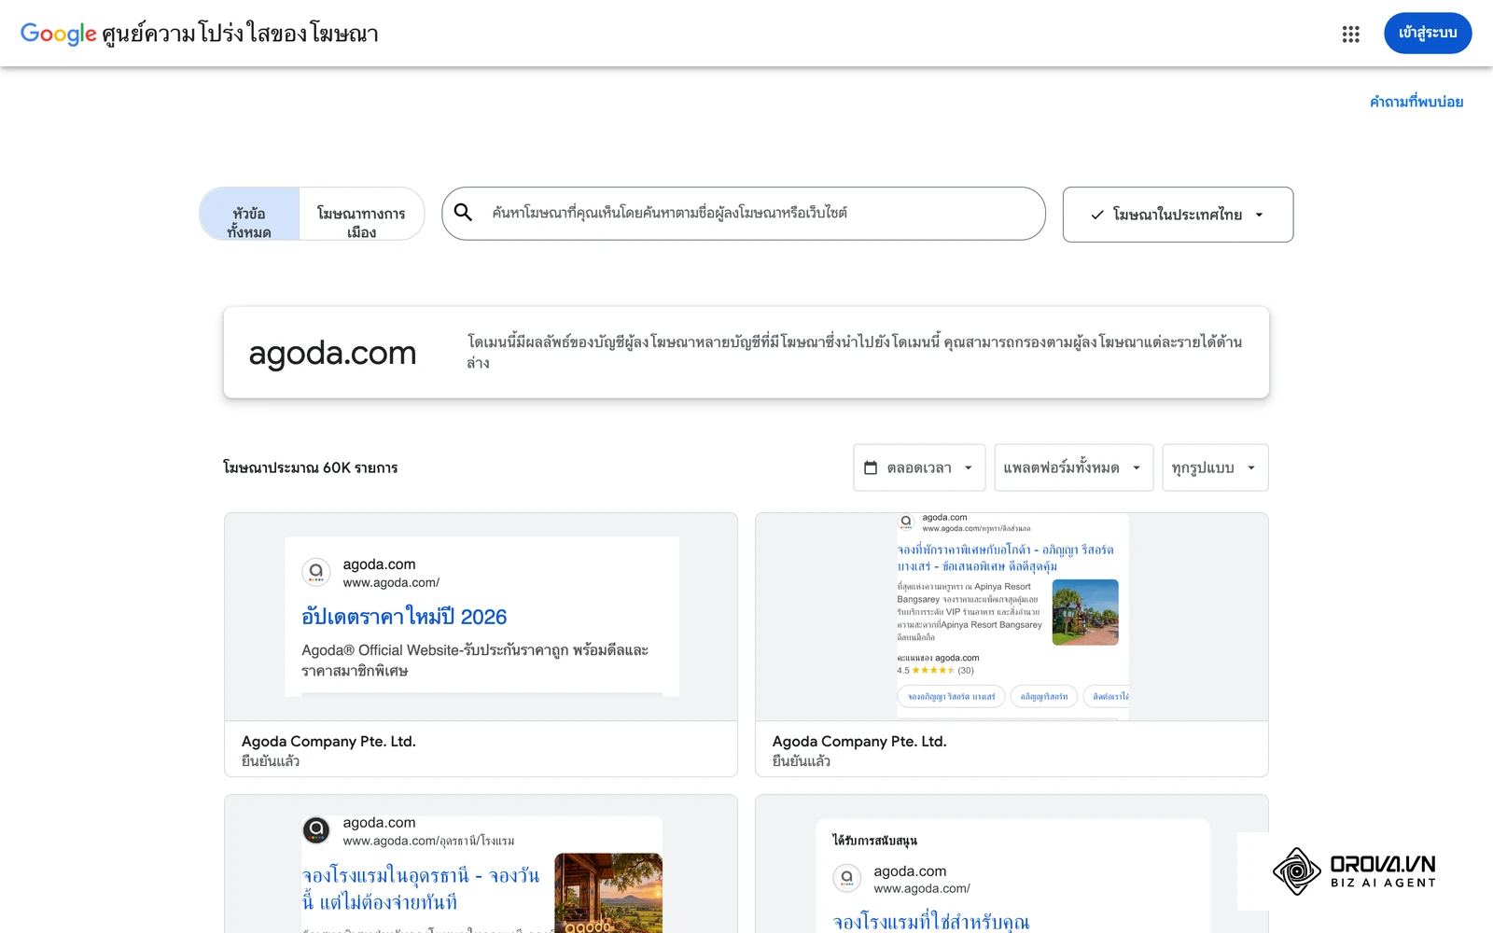Click the agoda.com domain heading

pos(332,353)
